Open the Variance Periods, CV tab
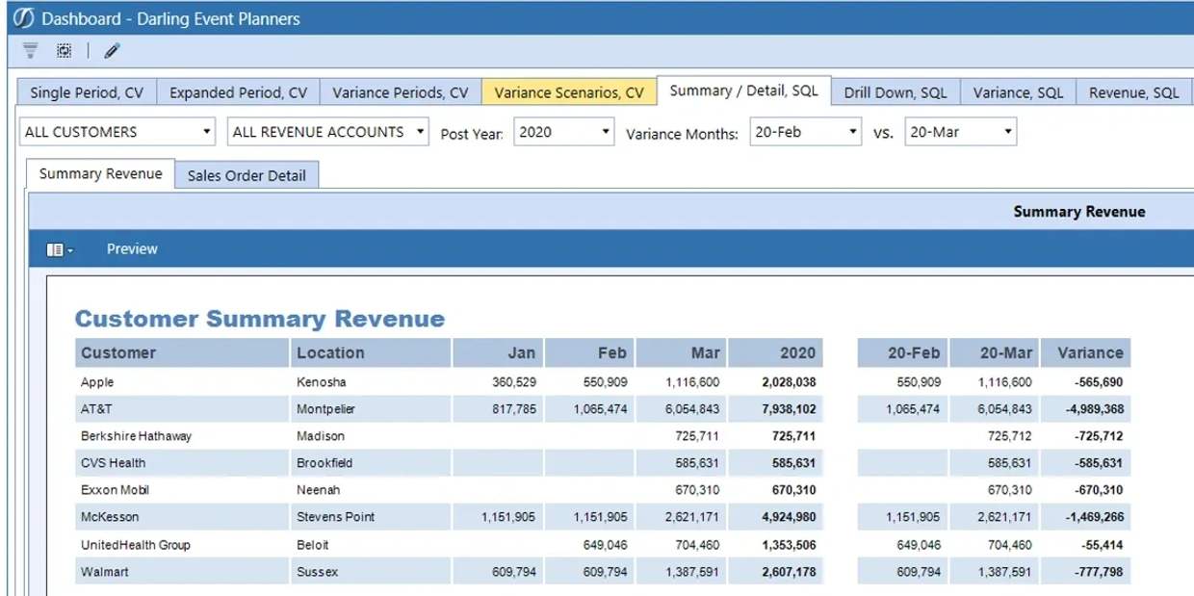 (400, 92)
